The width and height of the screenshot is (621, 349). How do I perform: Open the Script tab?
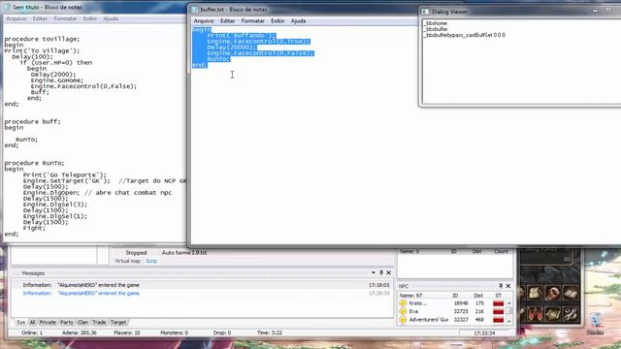click(151, 261)
